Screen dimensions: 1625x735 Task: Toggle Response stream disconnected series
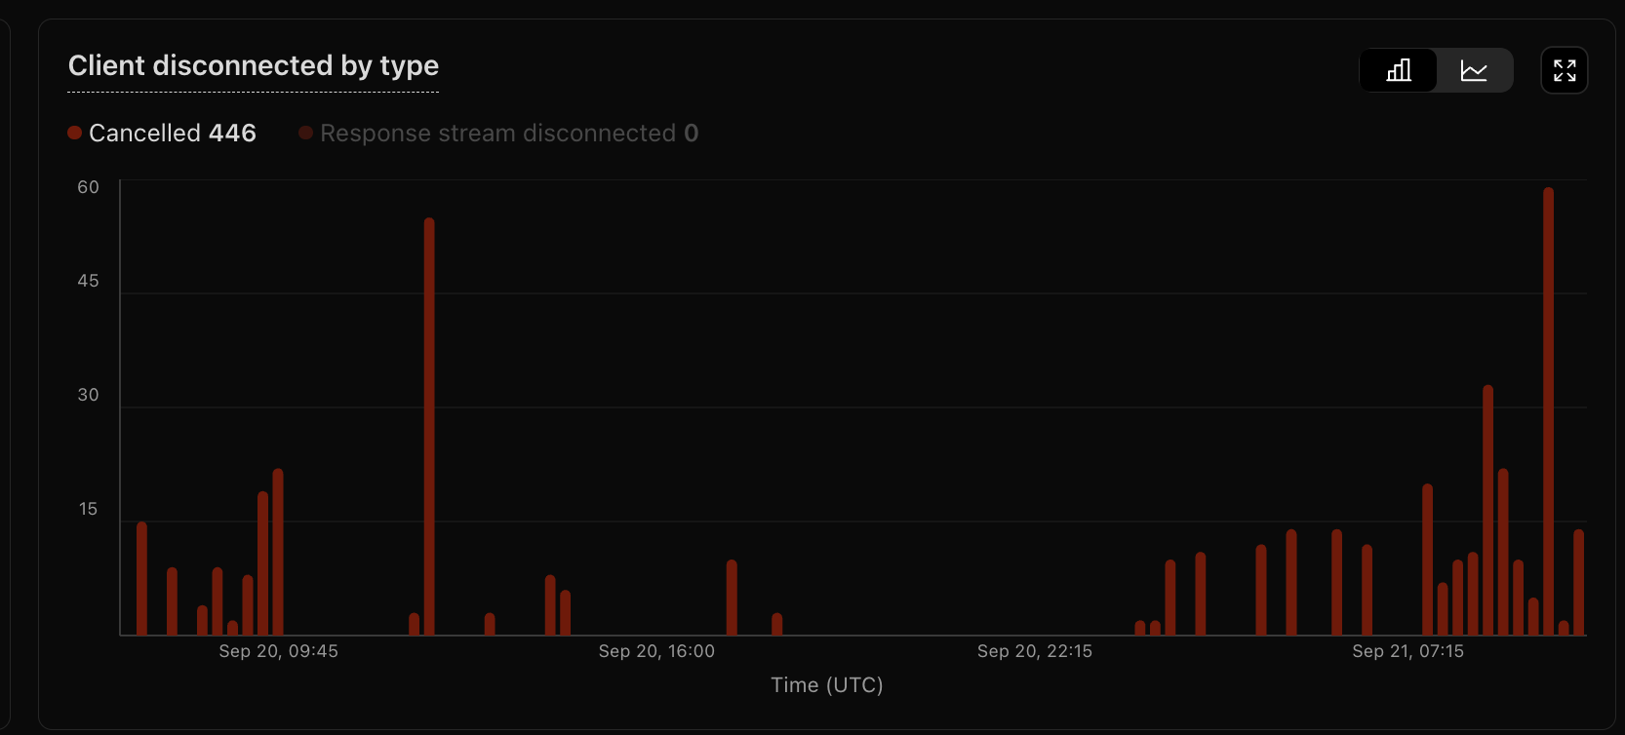[497, 134]
